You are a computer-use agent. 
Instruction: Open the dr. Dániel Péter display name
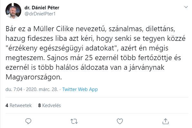click(x=42, y=8)
